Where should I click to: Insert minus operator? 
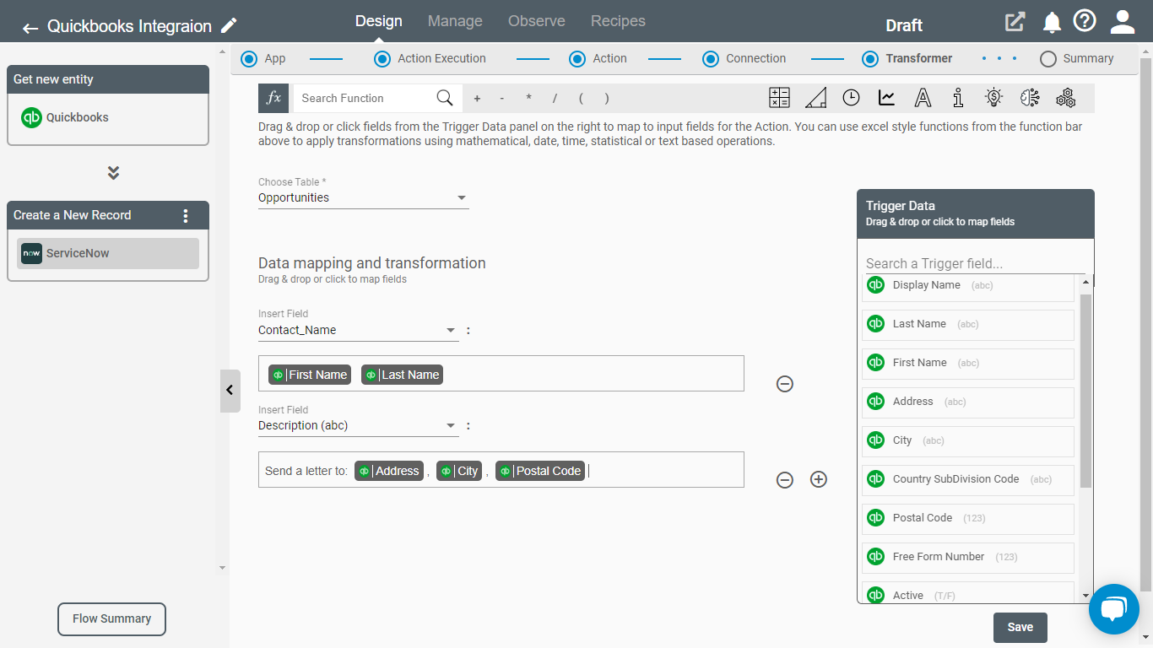(502, 98)
